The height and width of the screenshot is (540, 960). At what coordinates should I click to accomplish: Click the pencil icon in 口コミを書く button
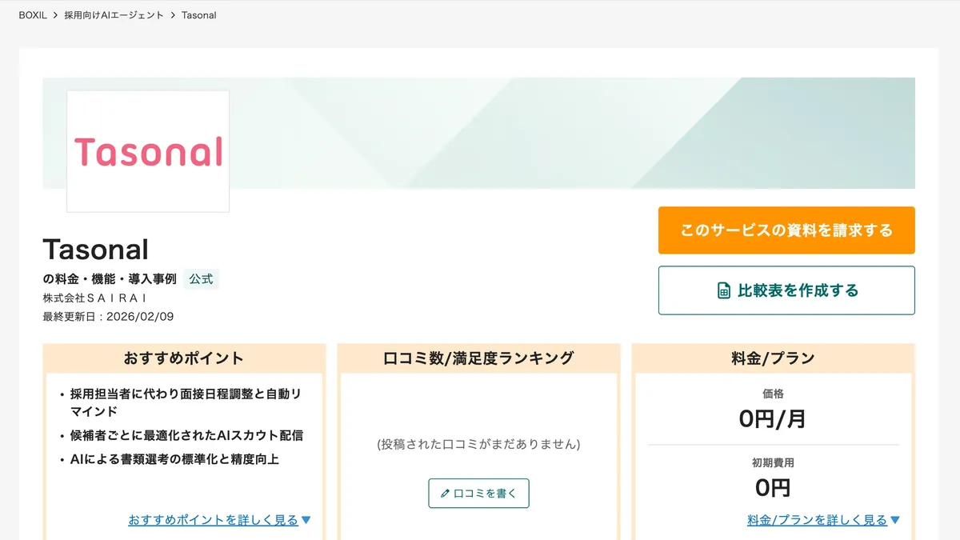(x=446, y=493)
